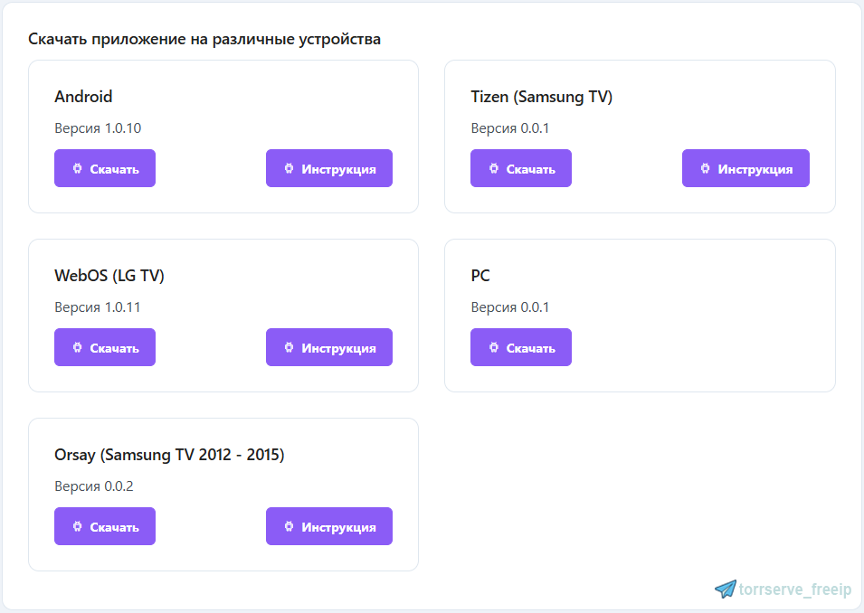The image size is (864, 613).
Task: Open Tizen Samsung TV instructions
Action: click(x=745, y=168)
